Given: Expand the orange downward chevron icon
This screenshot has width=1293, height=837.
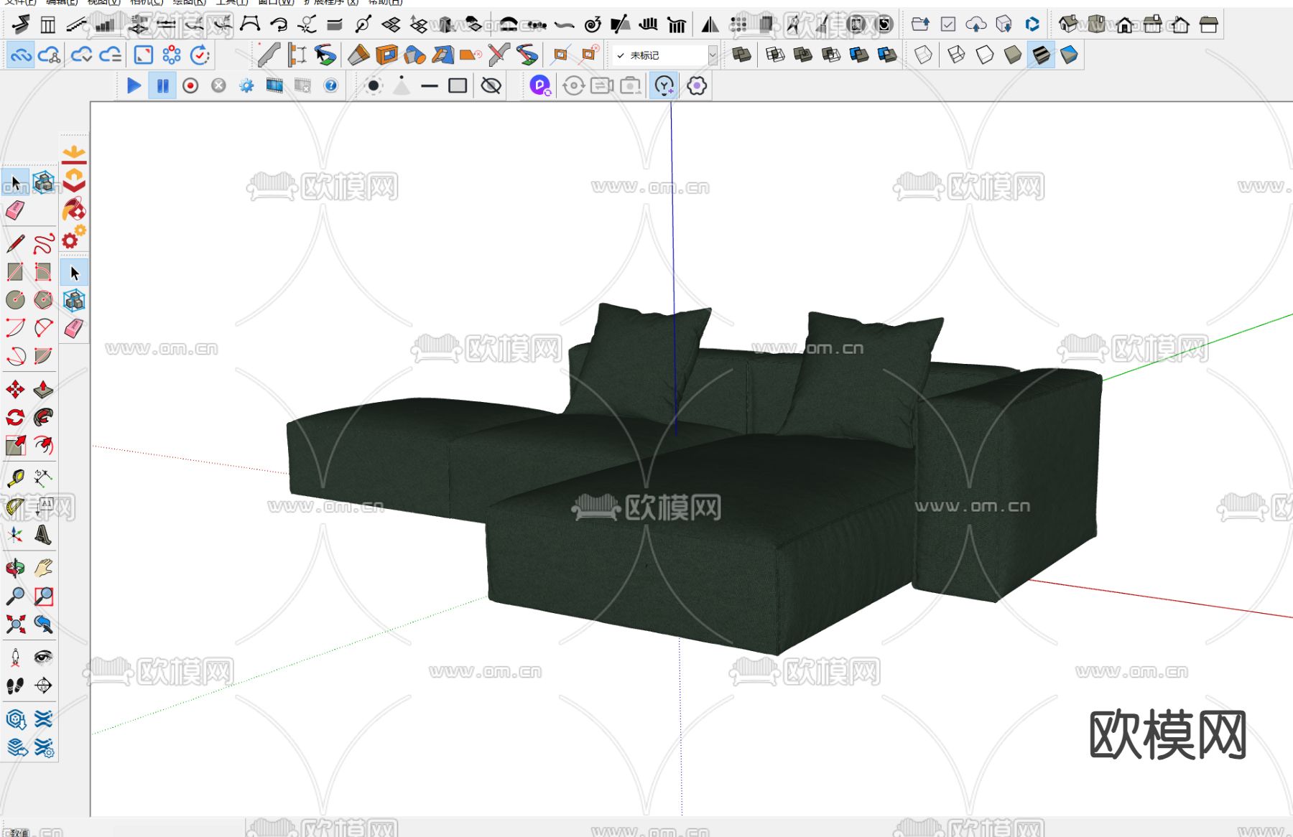Looking at the screenshot, I should [x=74, y=179].
